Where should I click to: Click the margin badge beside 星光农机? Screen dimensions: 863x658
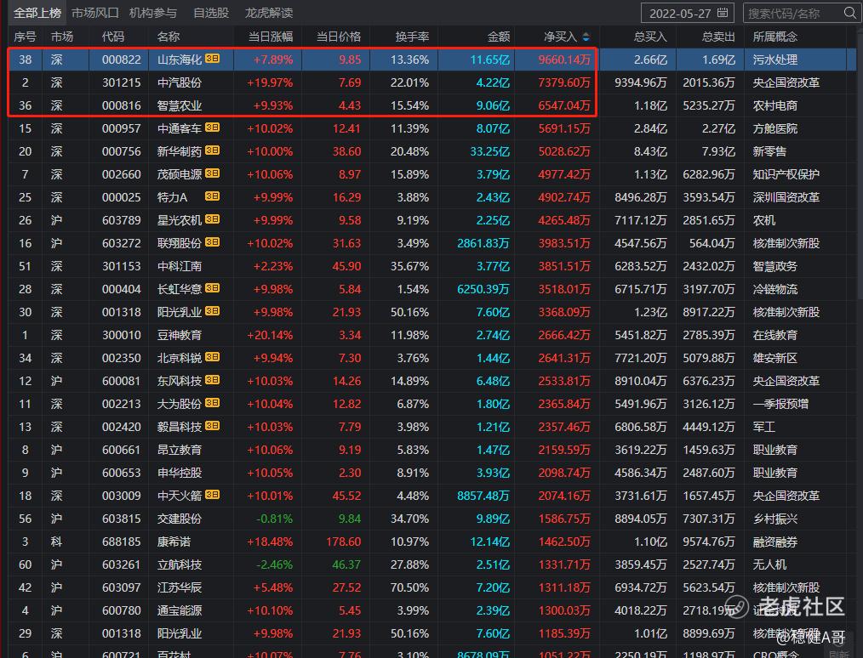(213, 219)
